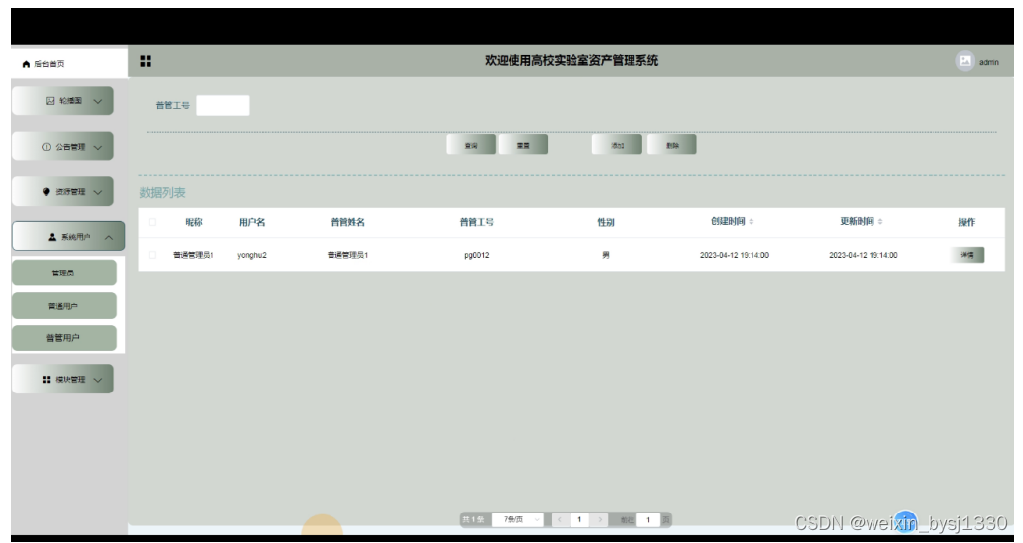Viewport: 1023px width, 543px height.
Task: Tick the checkbox for row 普通管理员1
Action: coord(152,255)
